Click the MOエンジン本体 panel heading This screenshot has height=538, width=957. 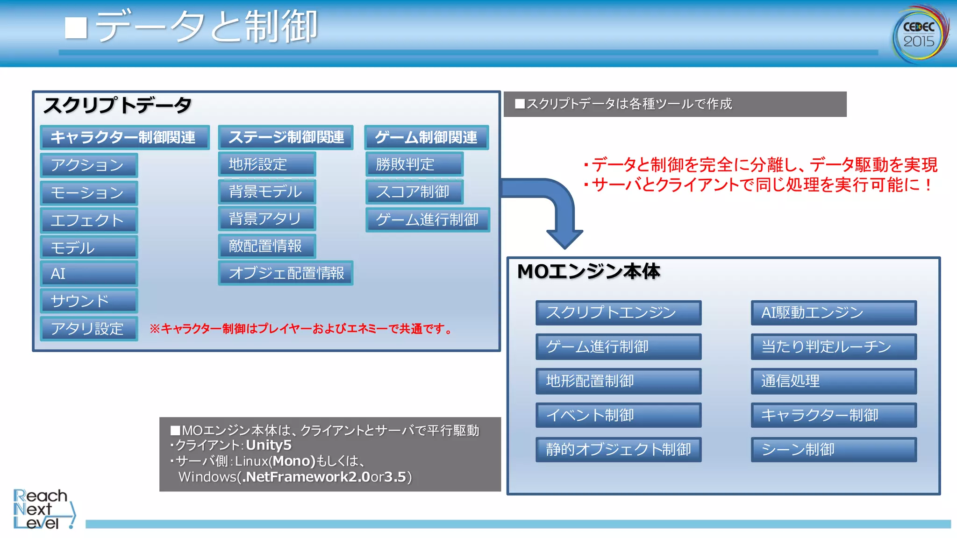click(588, 271)
